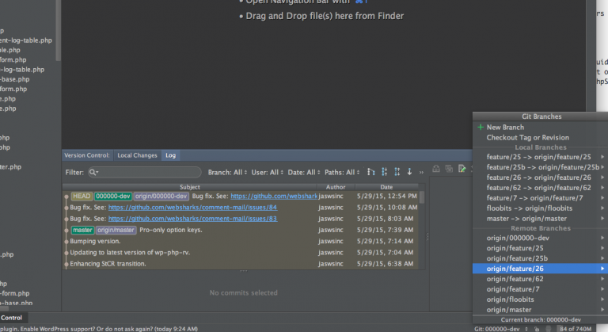Viewport: 608px width, 332px height.
Task: Click the dimmed repository icon beside log toolbar
Action: [436, 169]
